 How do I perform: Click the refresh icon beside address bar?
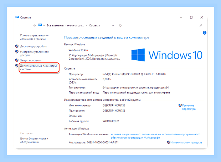(120, 26)
